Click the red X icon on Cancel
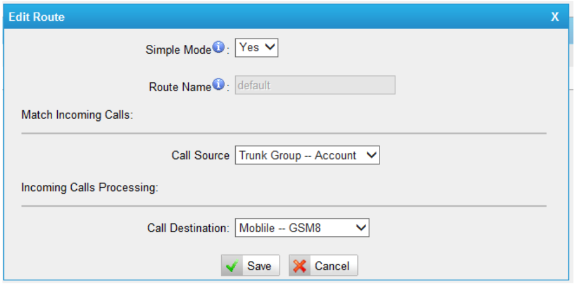The height and width of the screenshot is (284, 574). click(x=300, y=266)
